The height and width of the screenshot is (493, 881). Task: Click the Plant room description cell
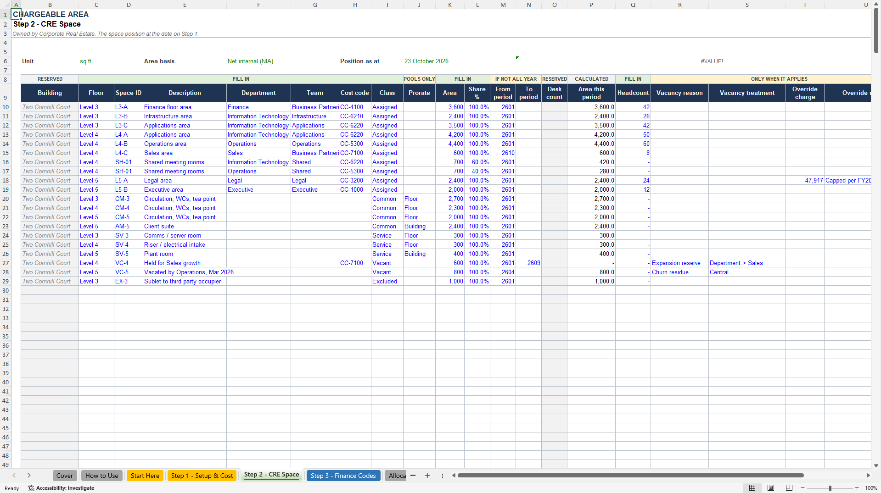[185, 254]
